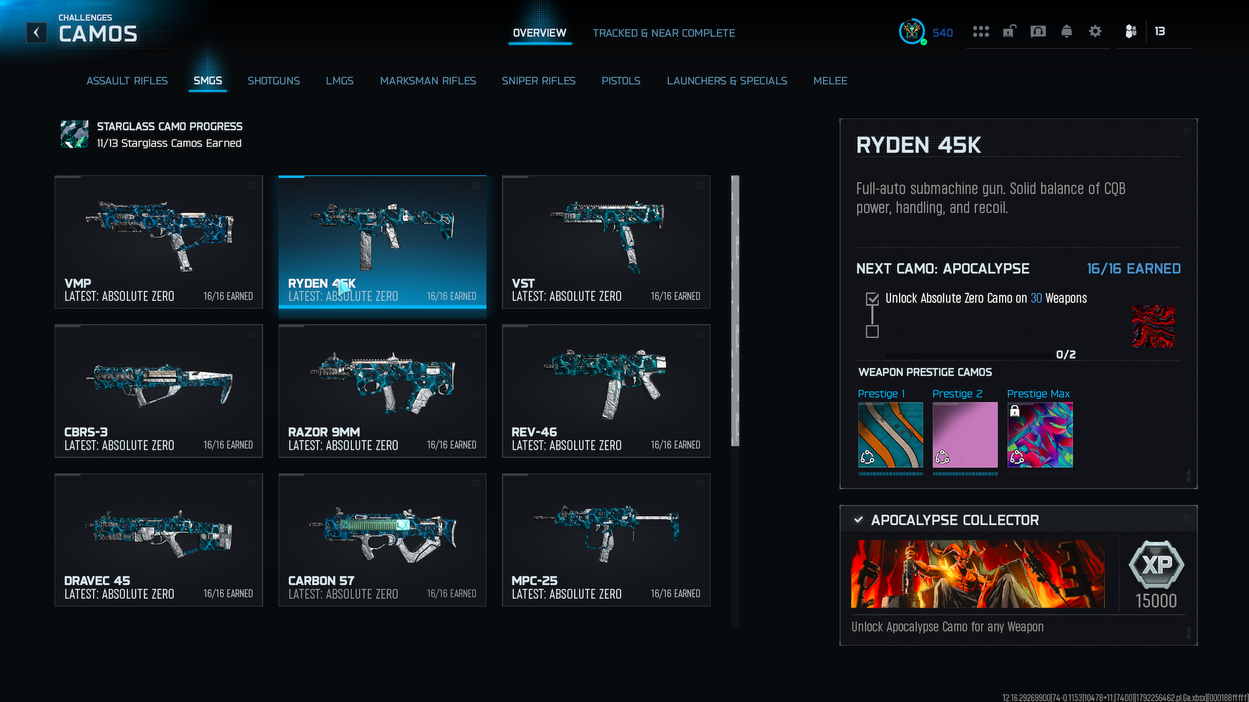Image resolution: width=1249 pixels, height=702 pixels.
Task: Select the Apocalypse camo swatch
Action: point(1153,326)
